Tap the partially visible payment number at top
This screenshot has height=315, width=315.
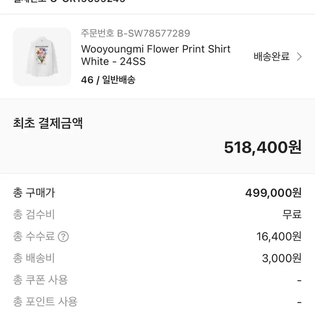point(69,1)
